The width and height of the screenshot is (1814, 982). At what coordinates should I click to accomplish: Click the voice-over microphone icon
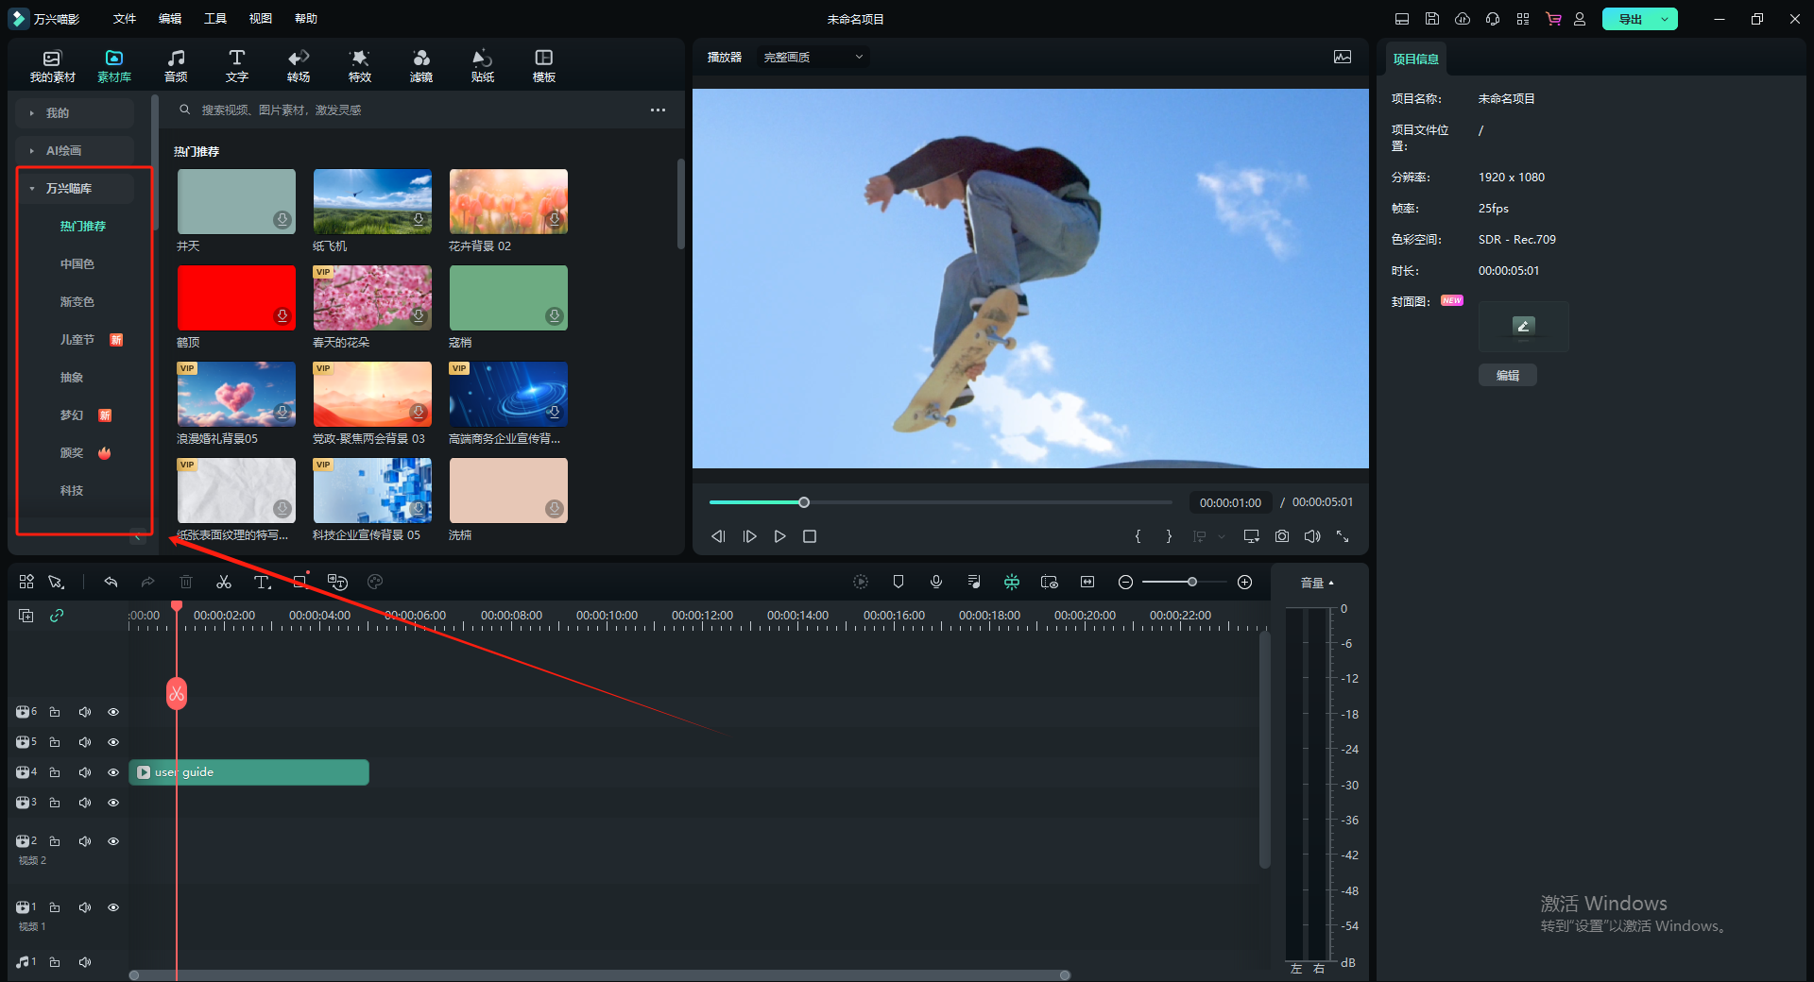935,583
